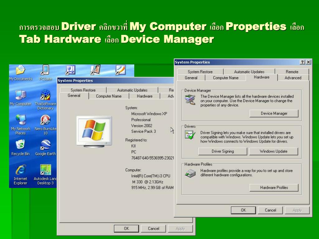The height and width of the screenshot is (239, 319).
Task: Click the Driver Signing button
Action: click(222, 152)
